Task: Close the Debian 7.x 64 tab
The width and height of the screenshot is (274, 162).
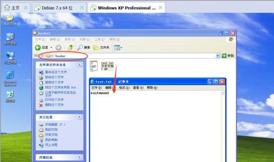Action: pyautogui.click(x=81, y=7)
